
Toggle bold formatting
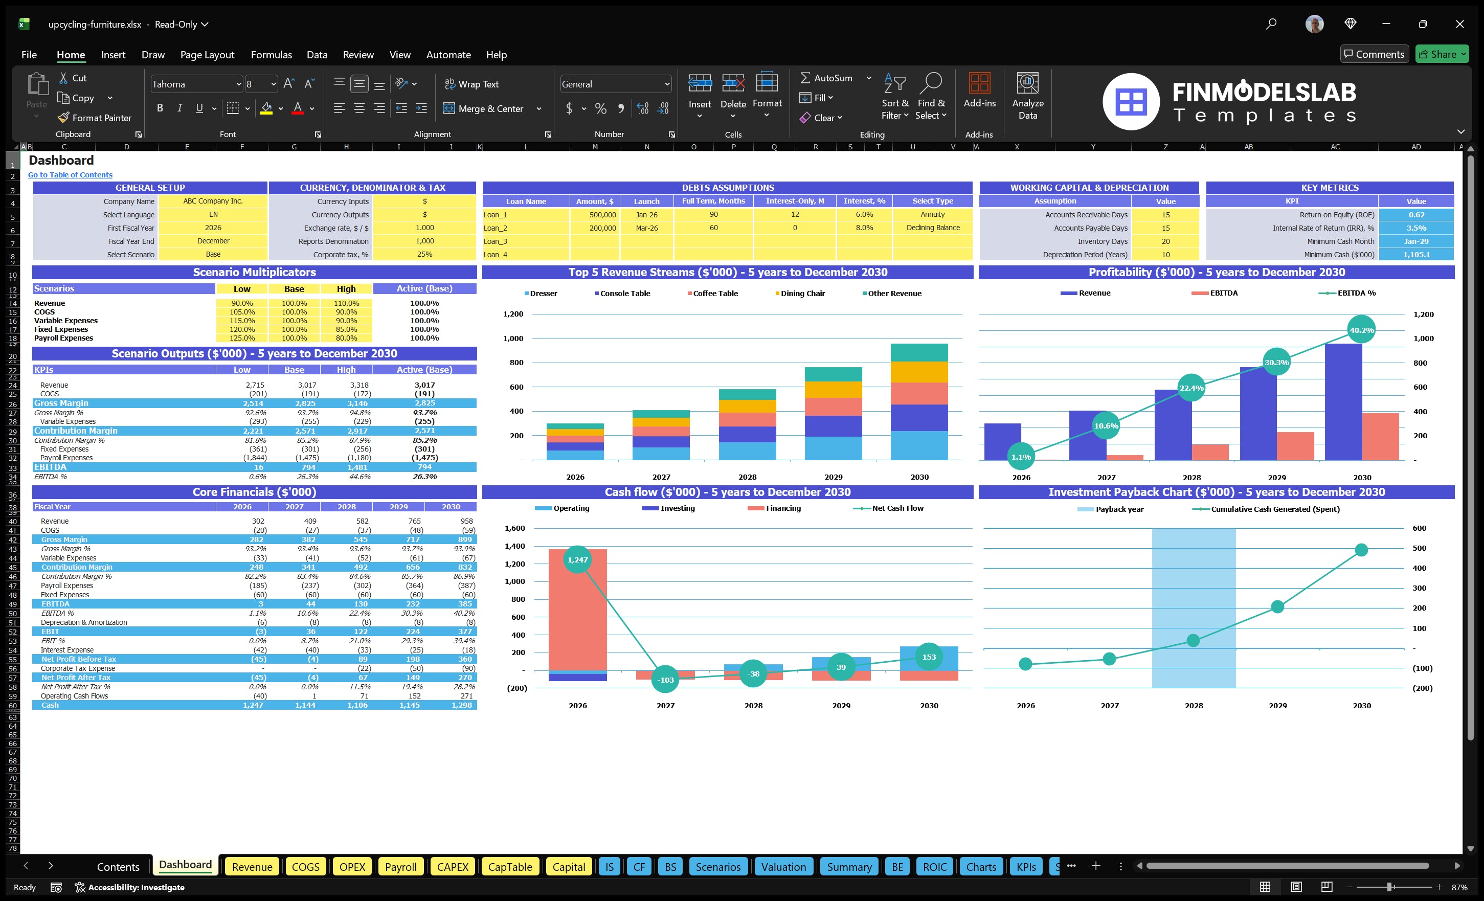click(x=160, y=108)
